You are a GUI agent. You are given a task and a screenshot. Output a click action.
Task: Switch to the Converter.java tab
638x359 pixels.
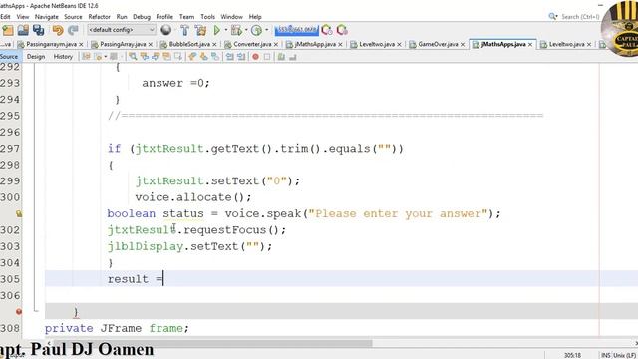252,44
